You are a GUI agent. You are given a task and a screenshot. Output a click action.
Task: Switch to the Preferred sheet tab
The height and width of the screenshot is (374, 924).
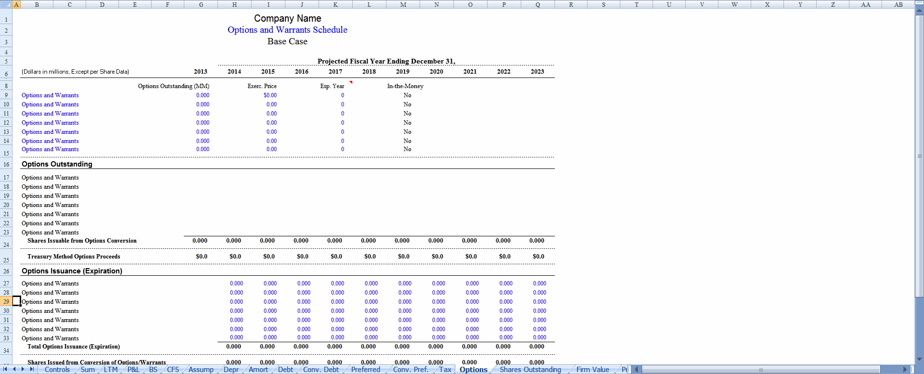coord(366,370)
